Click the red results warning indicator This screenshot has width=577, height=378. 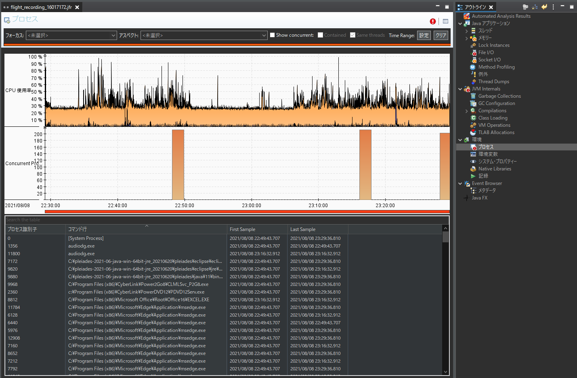[x=433, y=21]
